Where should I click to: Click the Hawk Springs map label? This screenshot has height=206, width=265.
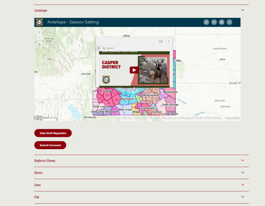[170, 105]
